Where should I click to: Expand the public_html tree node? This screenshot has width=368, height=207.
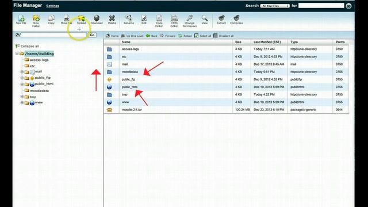(22, 84)
